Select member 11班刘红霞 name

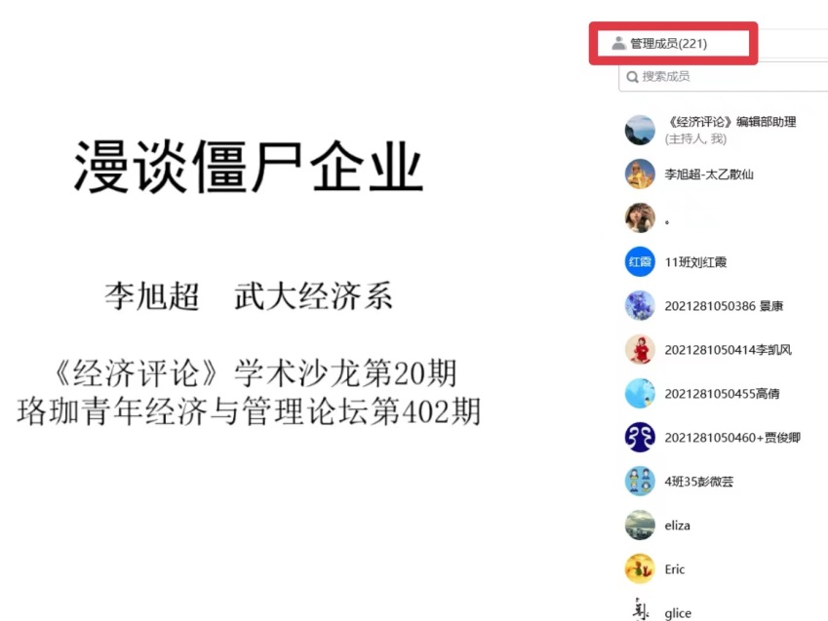695,262
